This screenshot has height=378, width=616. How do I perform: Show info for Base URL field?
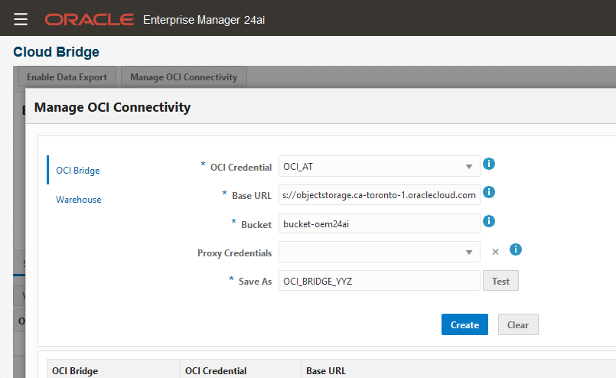pos(489,192)
